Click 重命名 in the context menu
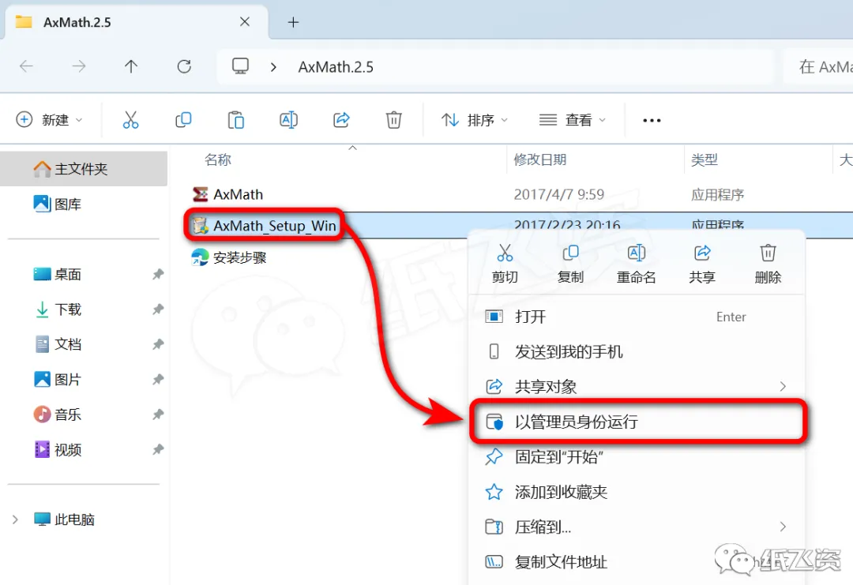The image size is (853, 585). point(636,264)
